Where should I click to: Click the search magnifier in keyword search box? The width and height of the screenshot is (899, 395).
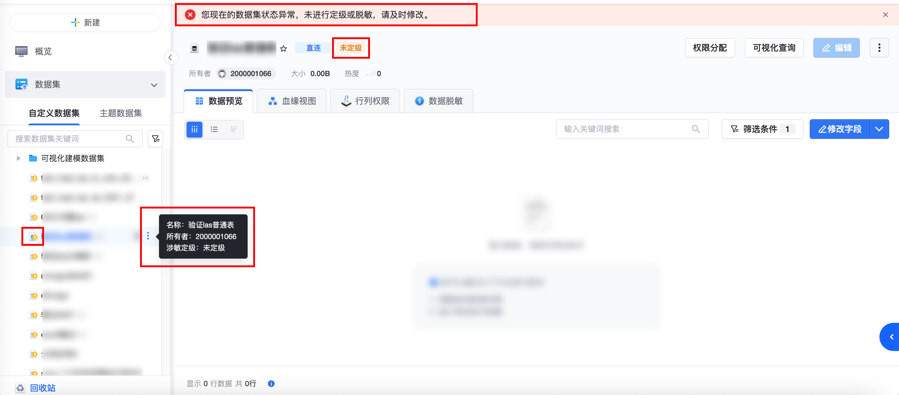pyautogui.click(x=696, y=129)
